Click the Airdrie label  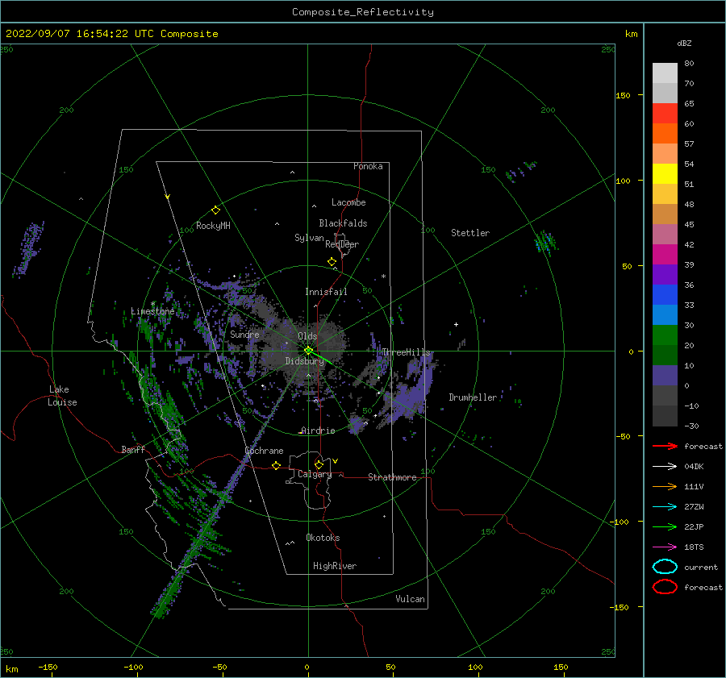318,431
